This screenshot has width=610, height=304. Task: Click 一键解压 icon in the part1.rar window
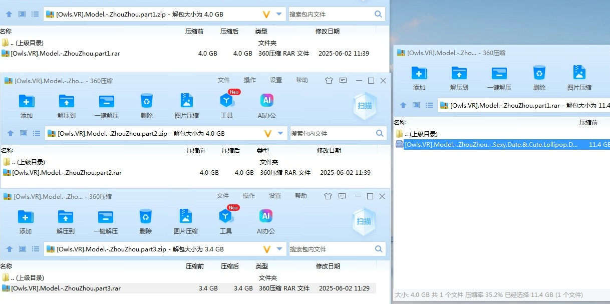[499, 73]
